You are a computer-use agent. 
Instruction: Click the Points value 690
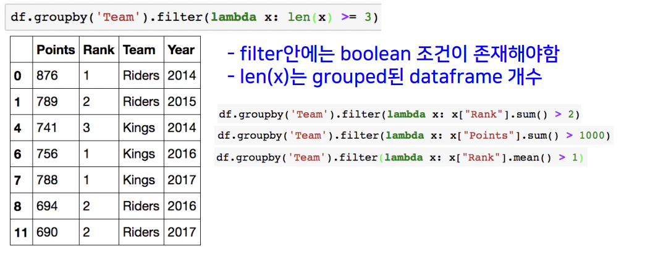point(48,232)
